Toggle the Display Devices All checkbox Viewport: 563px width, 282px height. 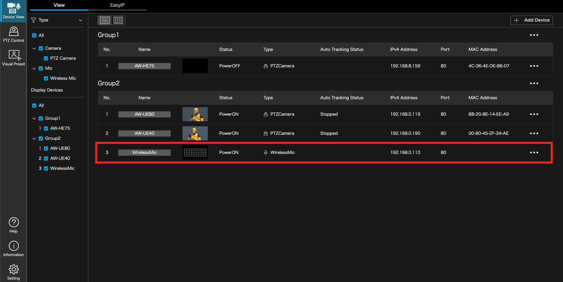[x=34, y=105]
